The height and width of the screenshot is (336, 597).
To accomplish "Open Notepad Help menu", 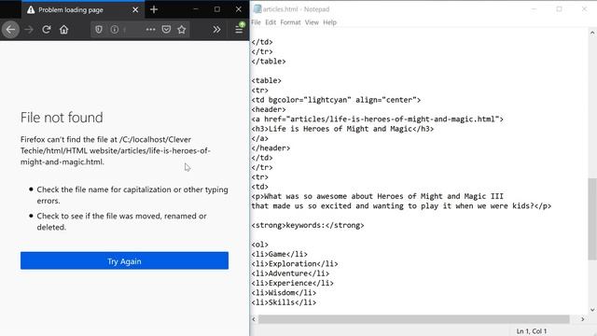I will (x=329, y=22).
